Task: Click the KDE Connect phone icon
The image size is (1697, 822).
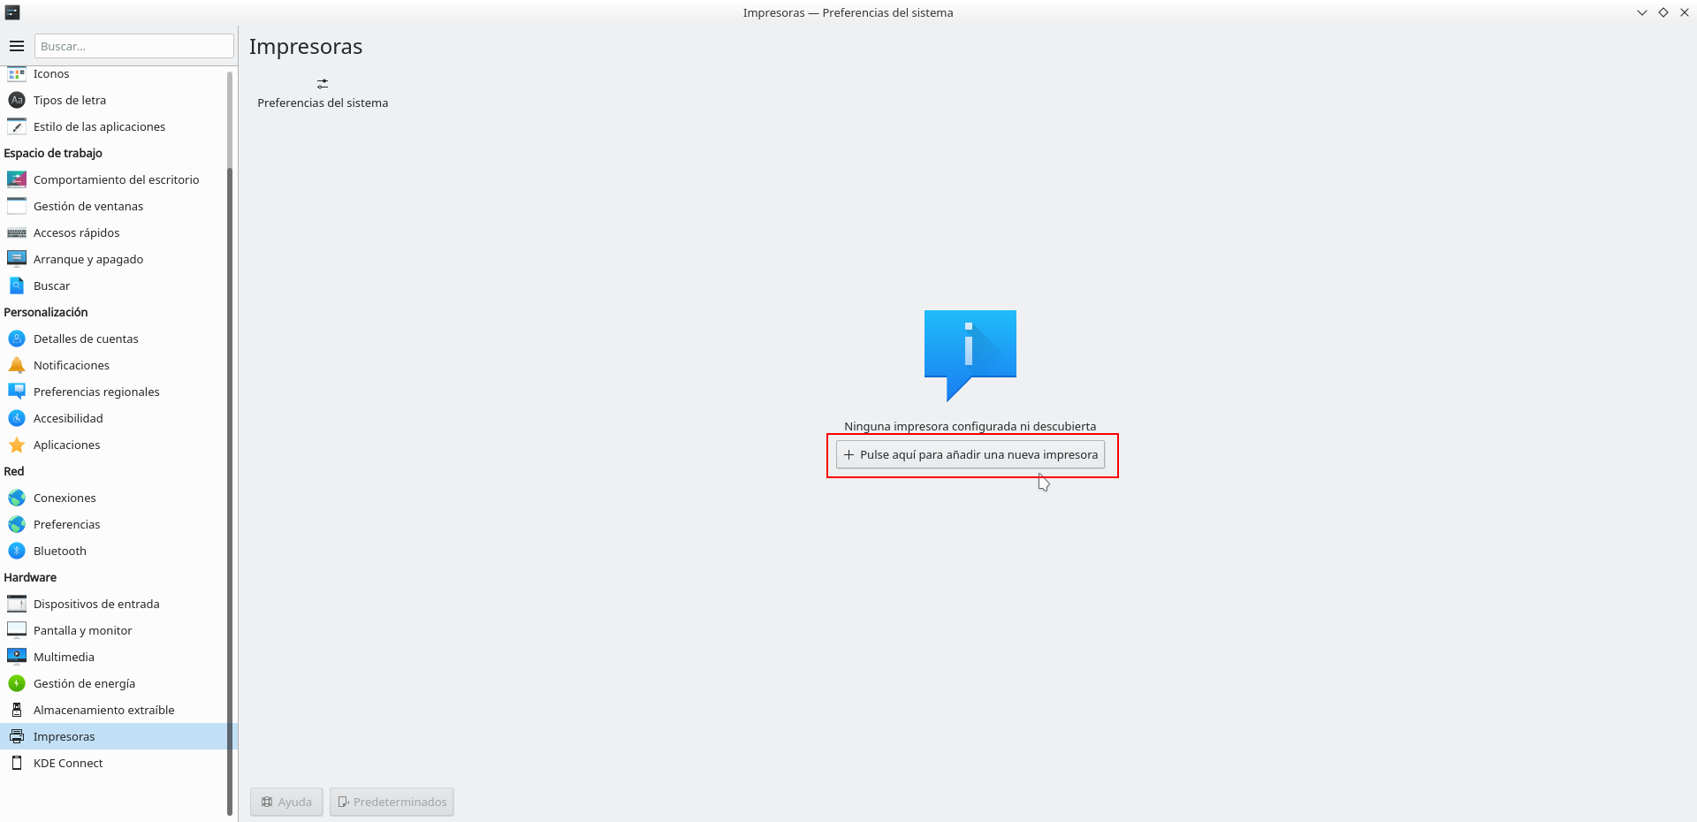Action: tap(17, 763)
